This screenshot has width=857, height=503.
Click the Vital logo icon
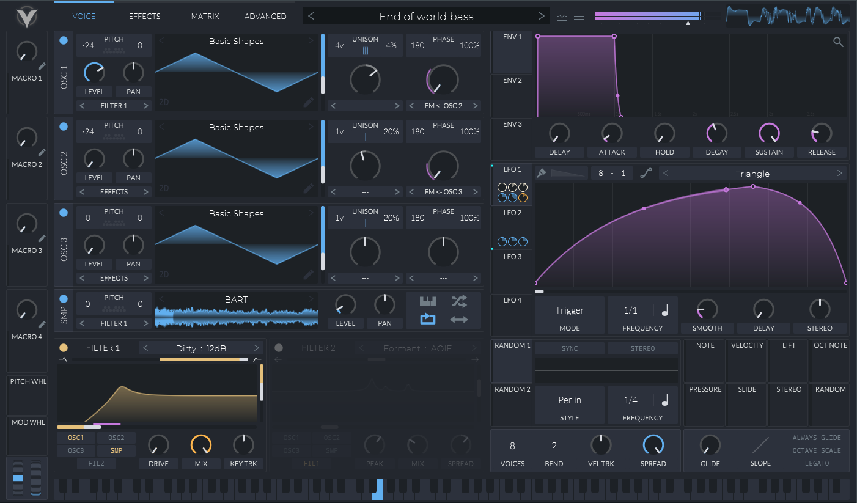click(x=27, y=17)
